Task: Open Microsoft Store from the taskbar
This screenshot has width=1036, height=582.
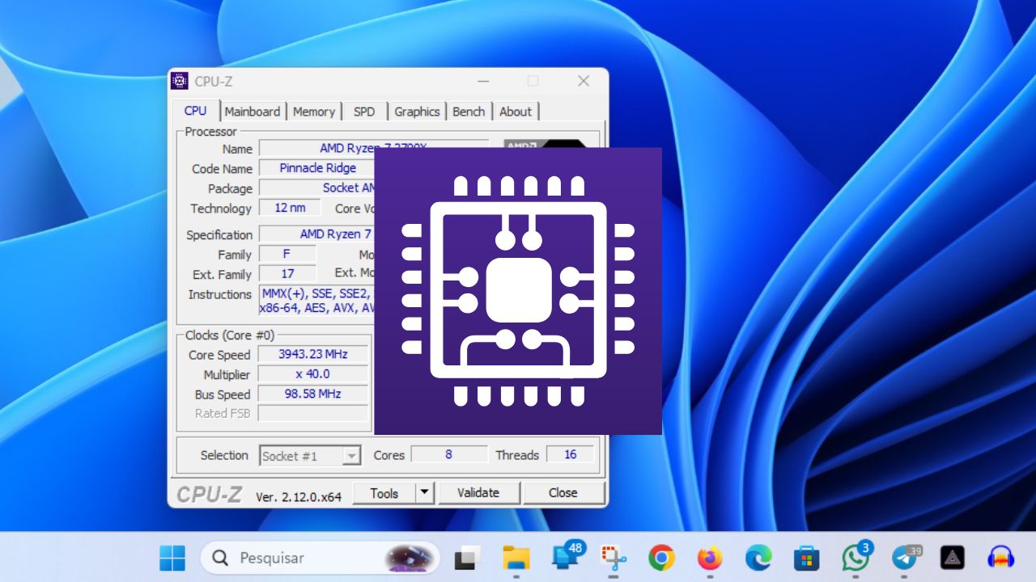Action: [x=806, y=558]
